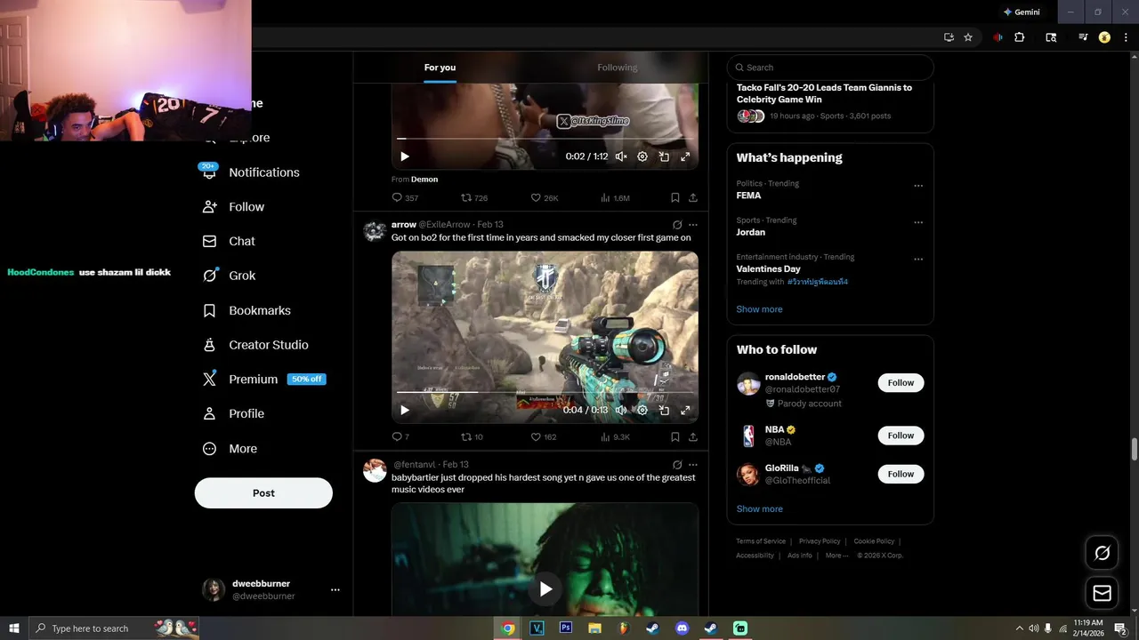The height and width of the screenshot is (640, 1139).
Task: View analytics showing 1.6M views
Action: coord(615,197)
